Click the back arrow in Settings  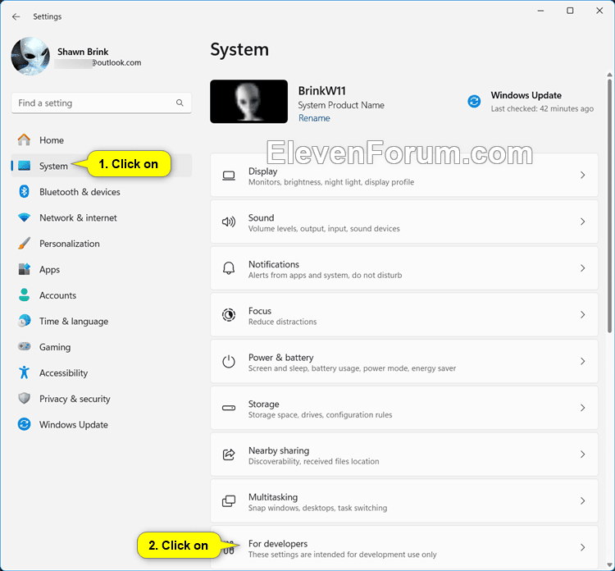(16, 16)
